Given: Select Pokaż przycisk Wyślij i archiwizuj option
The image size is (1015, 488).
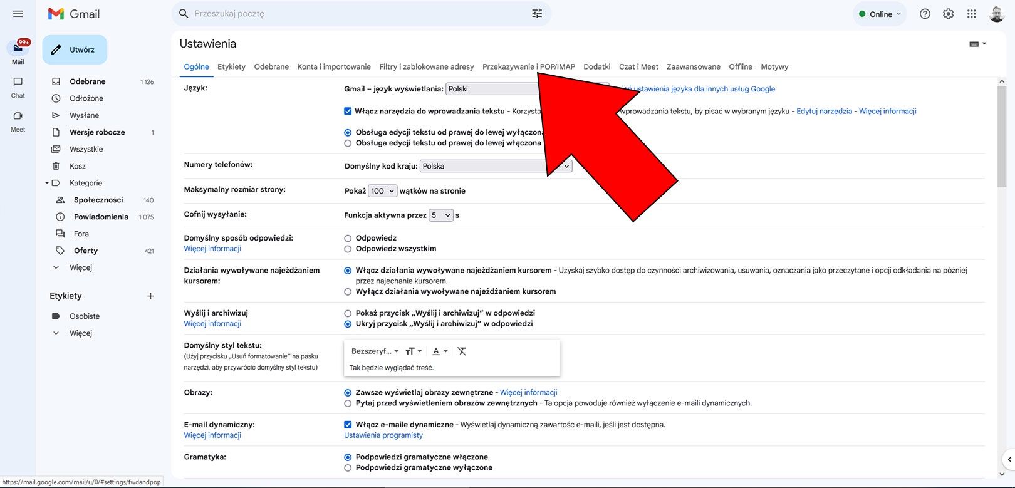Looking at the screenshot, I should [x=348, y=313].
